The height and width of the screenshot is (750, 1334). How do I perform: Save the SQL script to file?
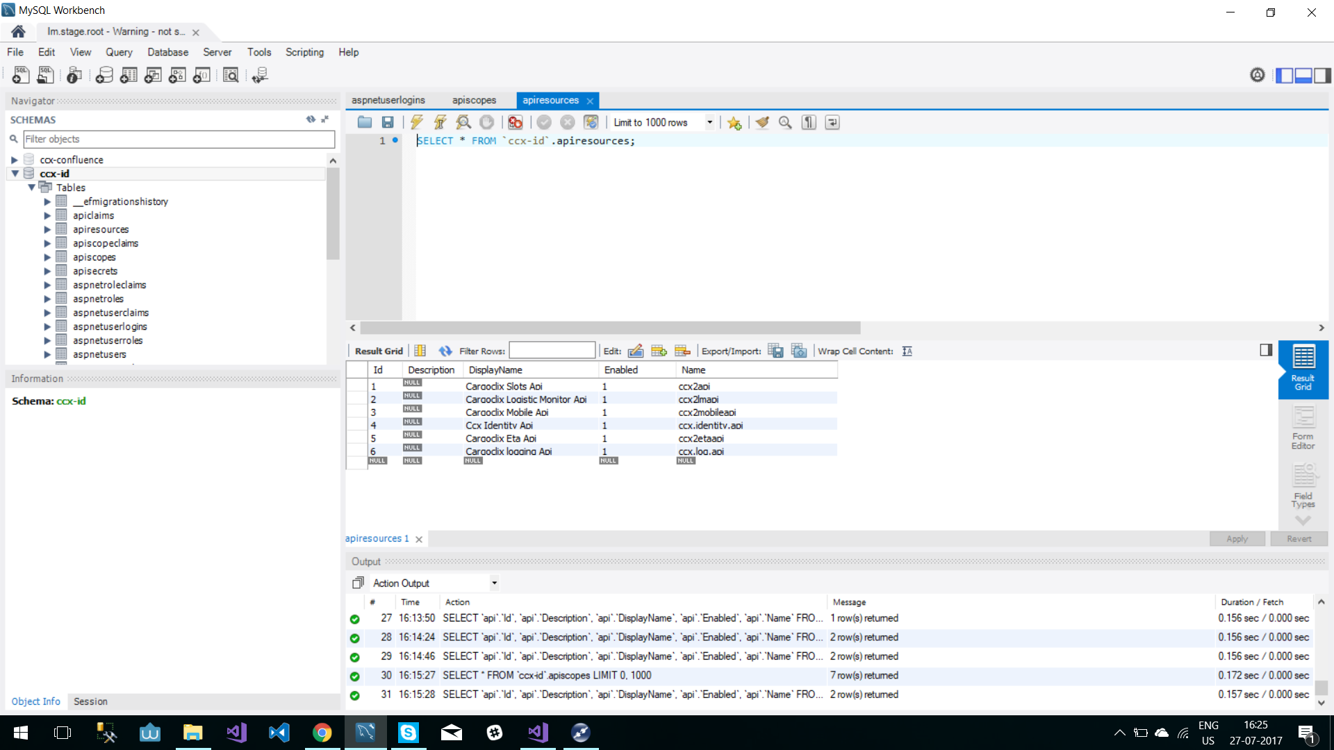click(388, 122)
